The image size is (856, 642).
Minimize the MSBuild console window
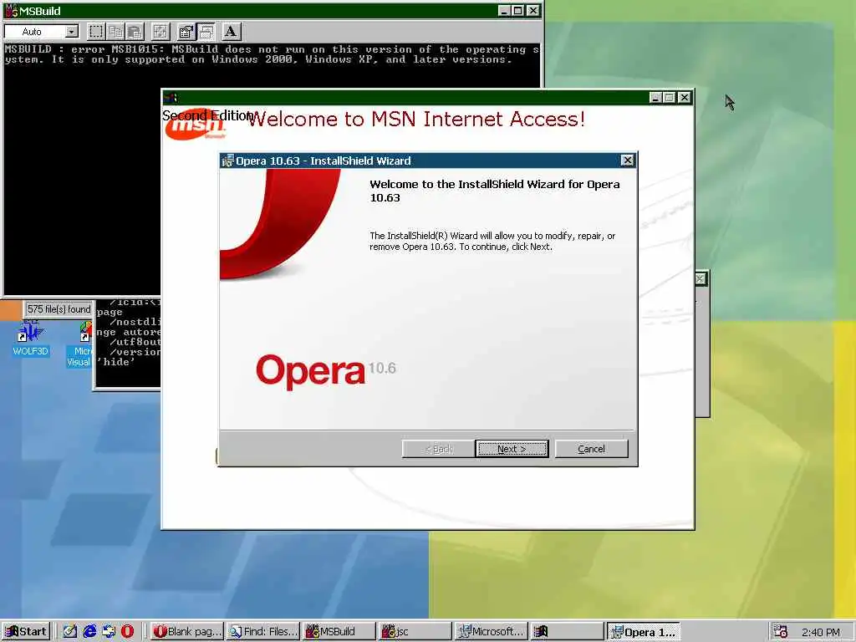[x=505, y=10]
